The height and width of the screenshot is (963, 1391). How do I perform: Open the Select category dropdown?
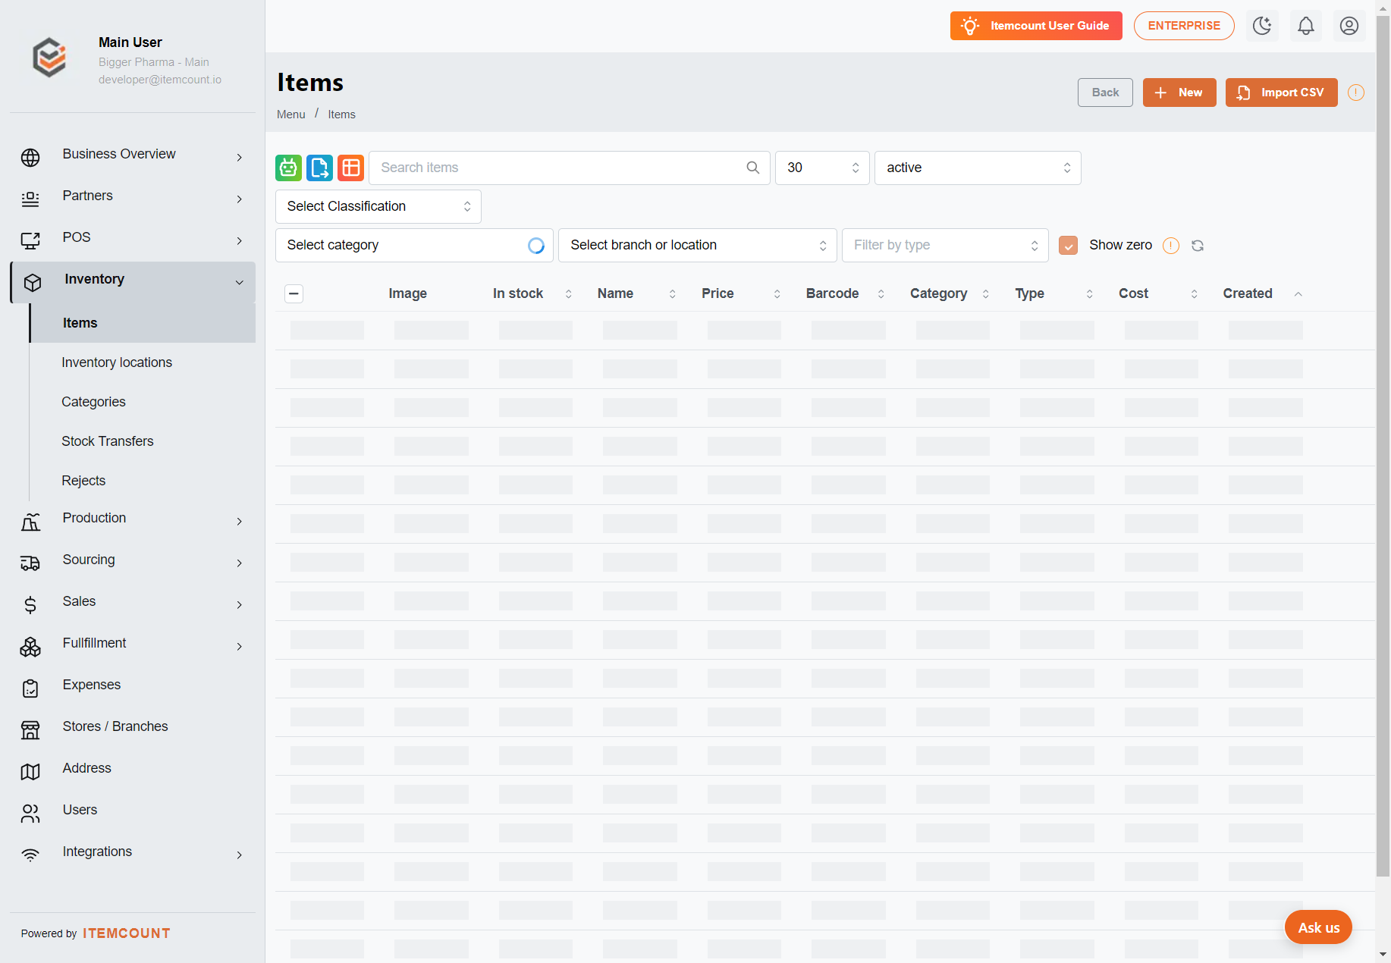(x=414, y=245)
